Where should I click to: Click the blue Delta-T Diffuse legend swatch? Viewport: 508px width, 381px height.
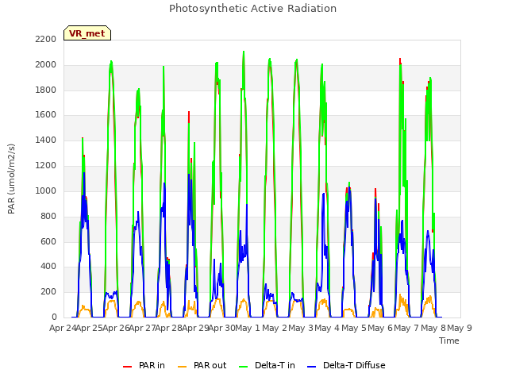[x=312, y=367]
